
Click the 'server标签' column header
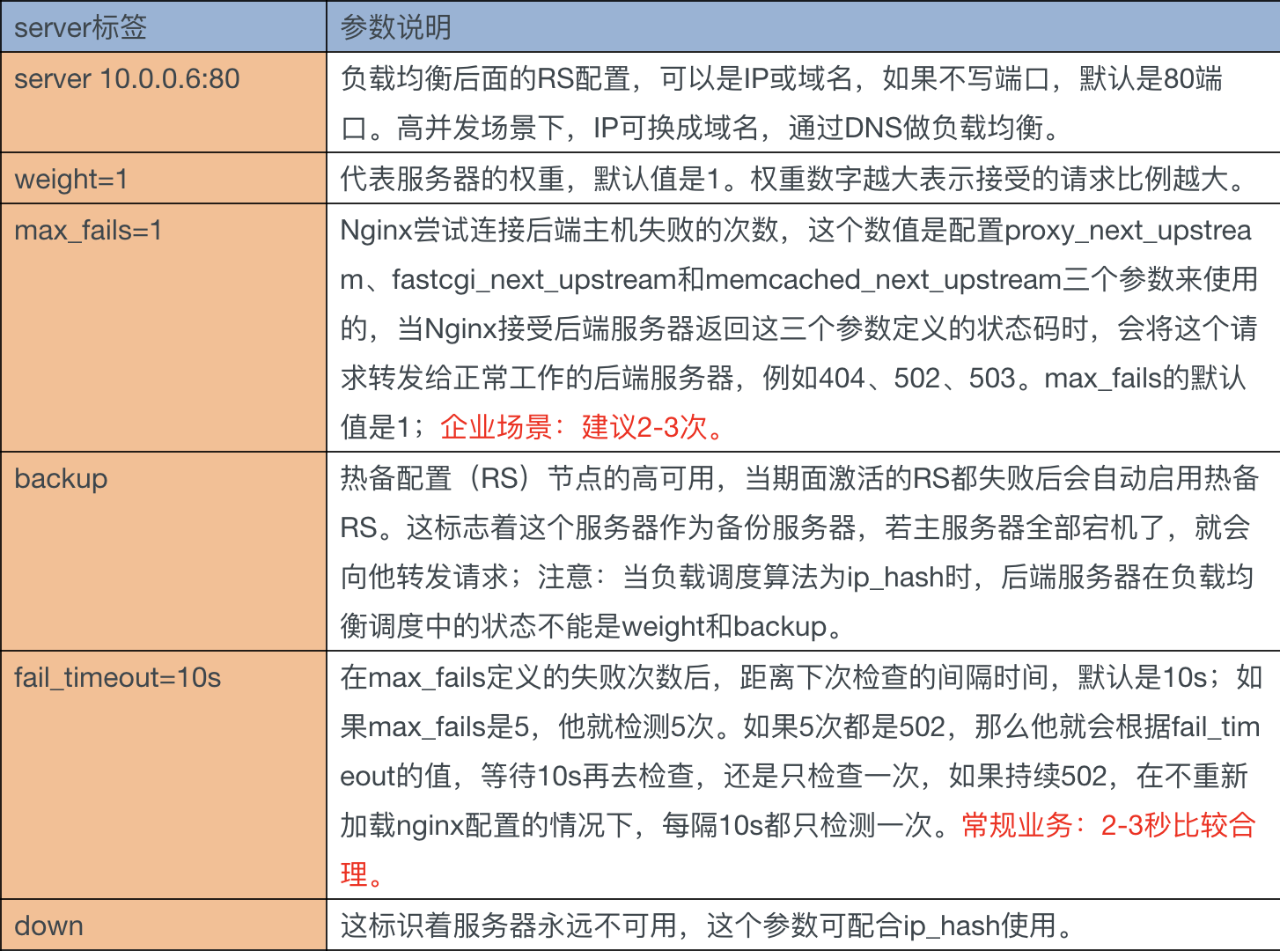164,26
